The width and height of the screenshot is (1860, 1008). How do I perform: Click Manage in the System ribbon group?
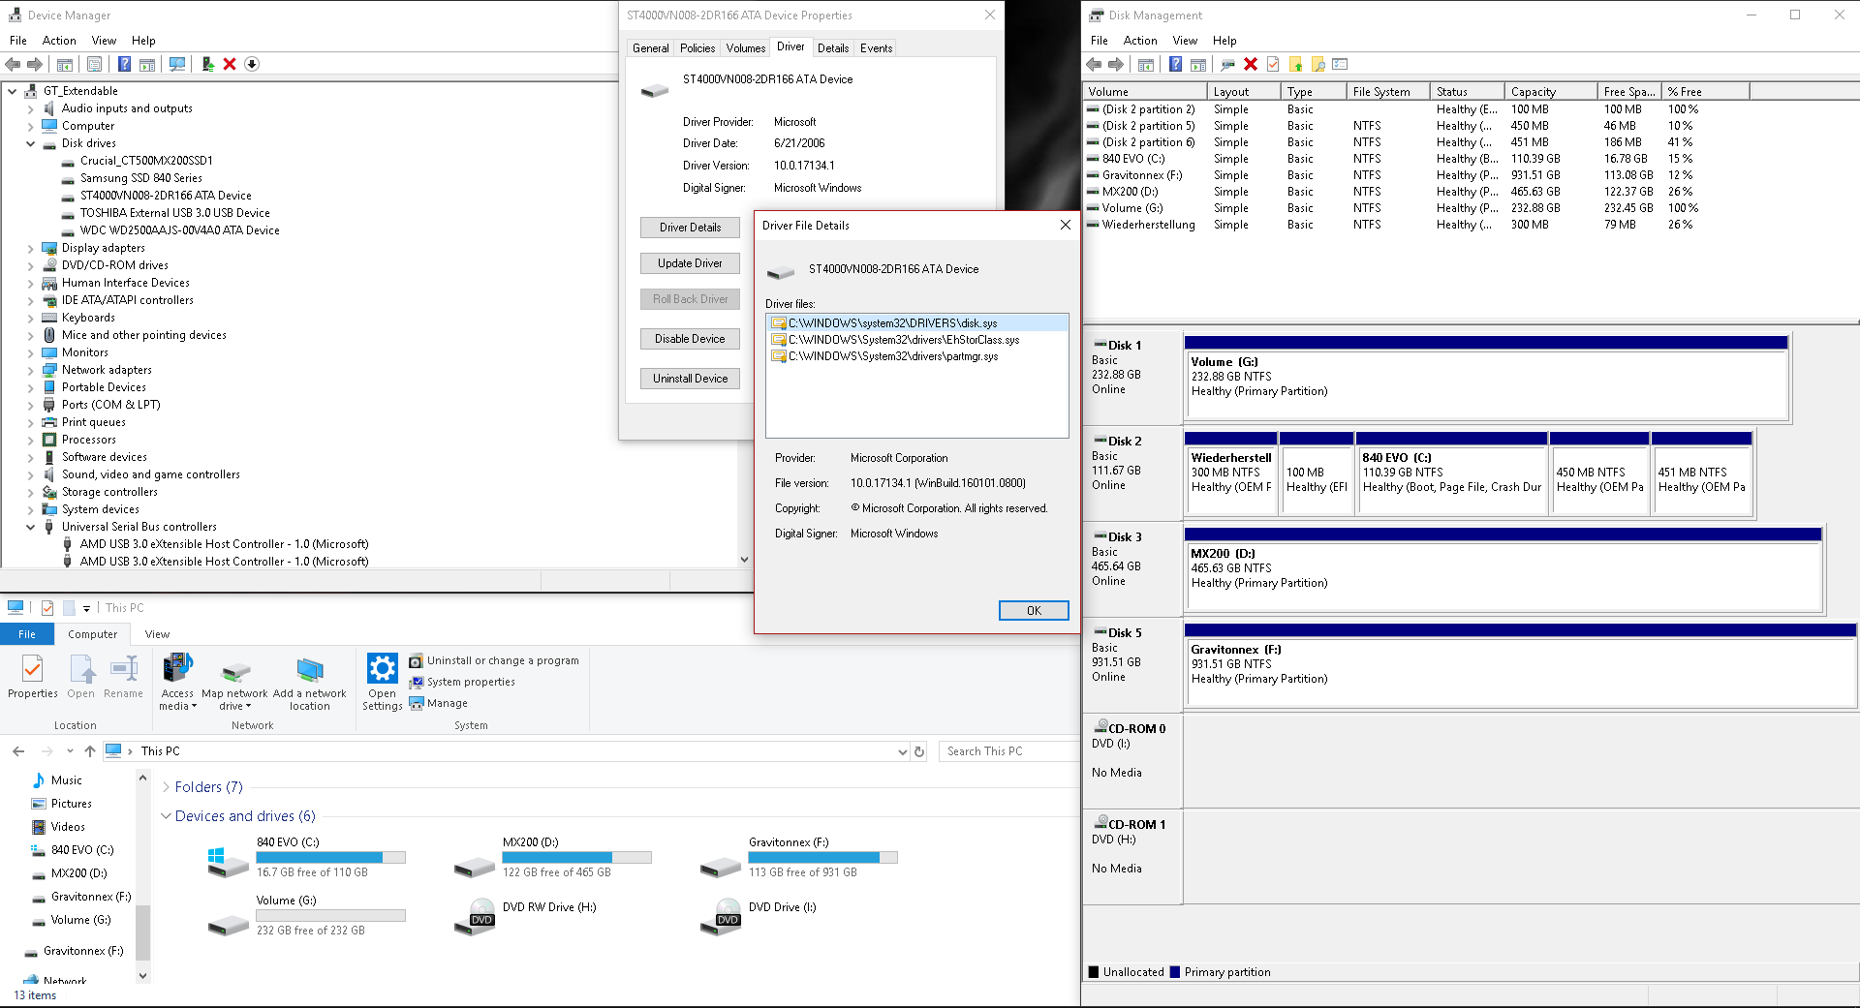pyautogui.click(x=438, y=703)
